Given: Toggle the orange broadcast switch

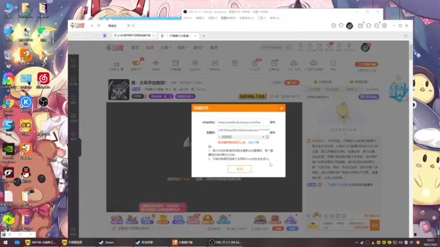Looking at the screenshot, I should (x=136, y=63).
